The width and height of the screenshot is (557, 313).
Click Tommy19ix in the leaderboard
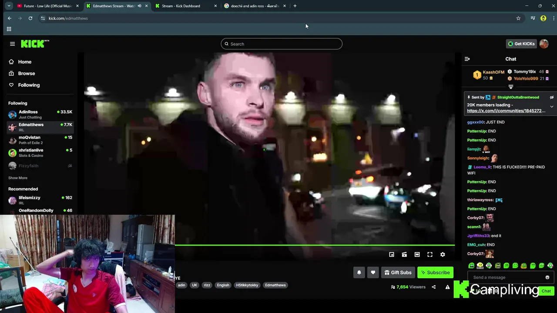point(524,72)
